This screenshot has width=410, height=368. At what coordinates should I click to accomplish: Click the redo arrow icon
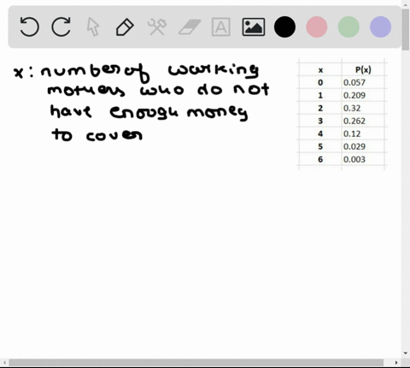tap(61, 27)
